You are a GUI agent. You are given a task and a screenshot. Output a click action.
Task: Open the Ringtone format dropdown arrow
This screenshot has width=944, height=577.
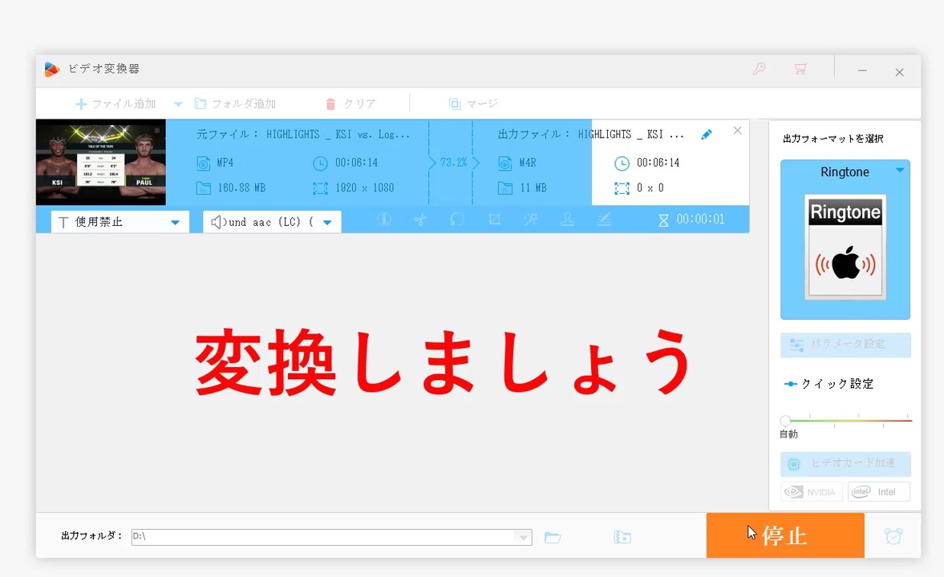coord(899,171)
